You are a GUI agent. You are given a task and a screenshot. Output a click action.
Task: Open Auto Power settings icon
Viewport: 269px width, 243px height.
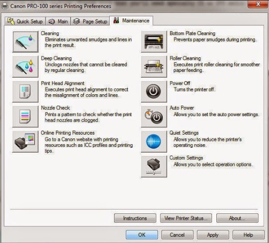point(154,117)
